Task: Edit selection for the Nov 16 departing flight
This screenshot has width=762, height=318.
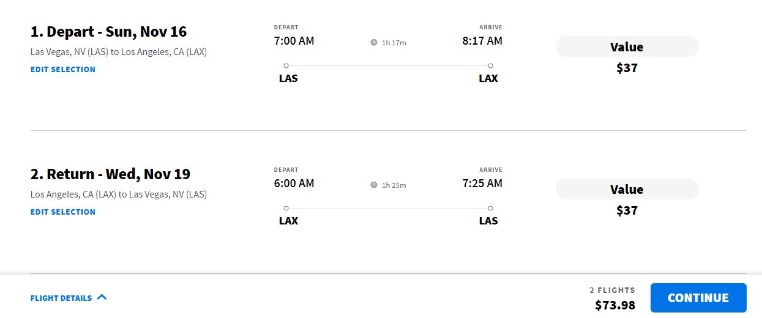Action: pyautogui.click(x=63, y=70)
